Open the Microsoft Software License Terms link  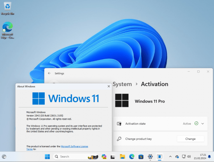[x=74, y=146]
